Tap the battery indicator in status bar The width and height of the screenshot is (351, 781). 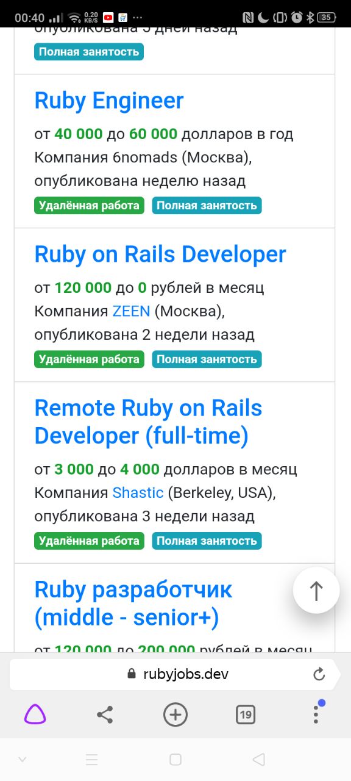tap(327, 17)
